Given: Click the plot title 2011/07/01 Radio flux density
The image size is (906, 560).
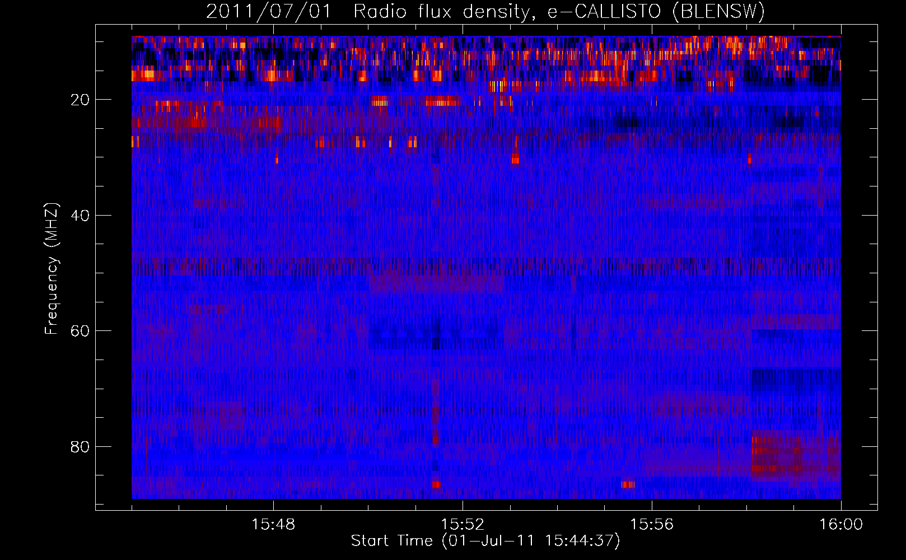Looking at the screenshot, I should click(485, 12).
